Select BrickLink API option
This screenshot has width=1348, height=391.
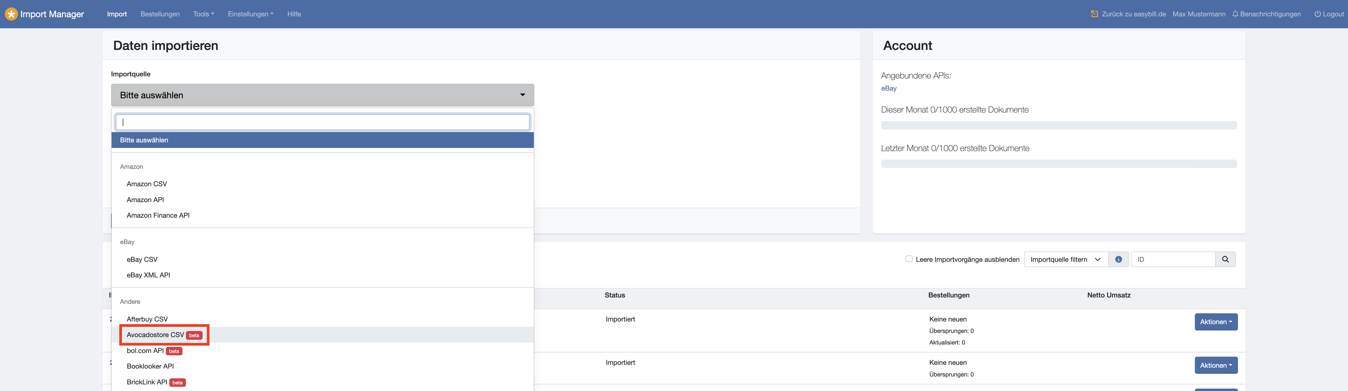[322, 382]
